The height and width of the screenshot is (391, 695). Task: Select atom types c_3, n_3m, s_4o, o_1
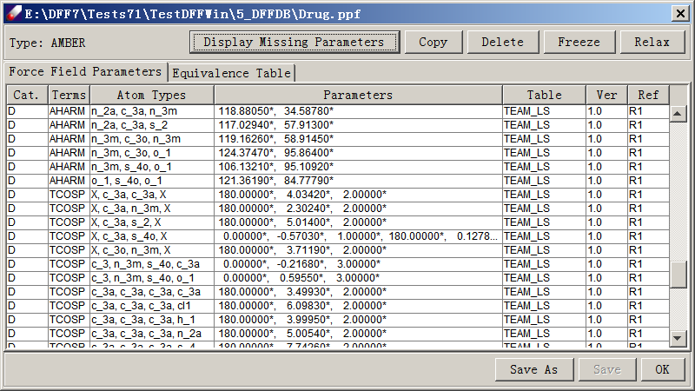click(x=152, y=278)
